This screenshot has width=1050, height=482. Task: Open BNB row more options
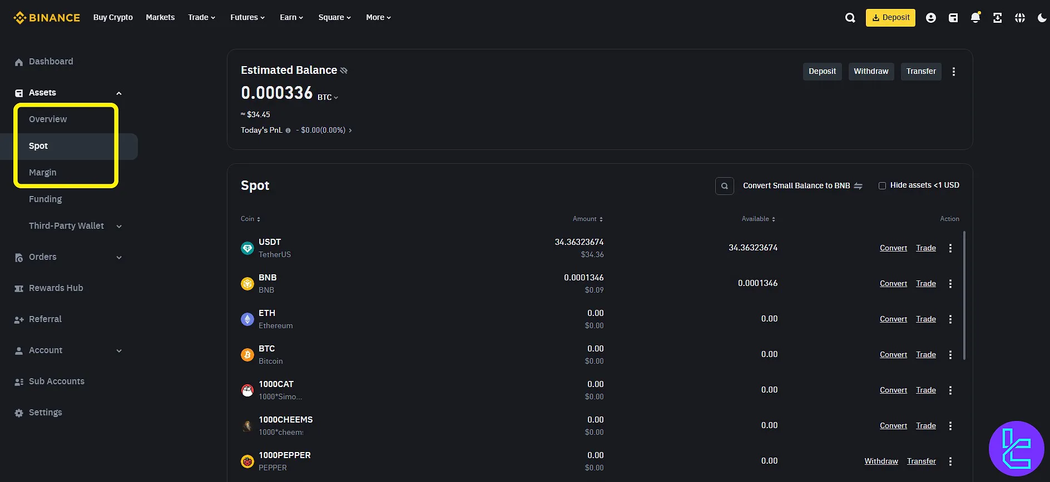coord(950,284)
